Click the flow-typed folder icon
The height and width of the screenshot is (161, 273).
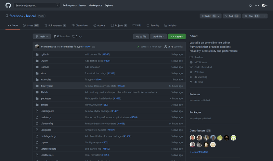(37, 86)
